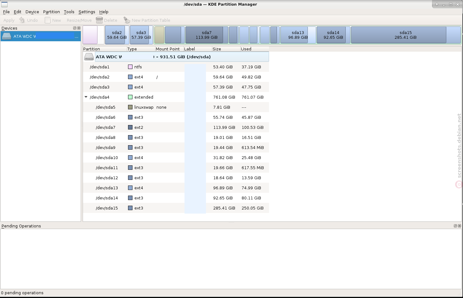
Task: Select the /dev/sda11 row
Action: coord(176,168)
